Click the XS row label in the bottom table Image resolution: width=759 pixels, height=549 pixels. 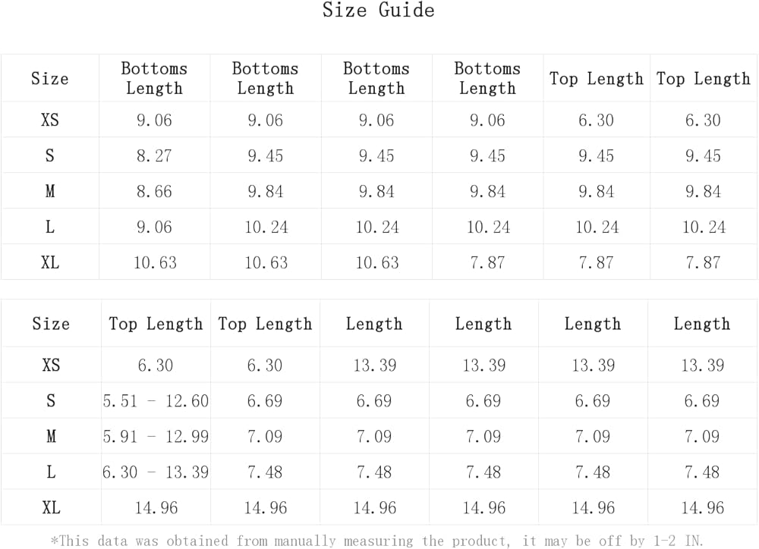coord(51,365)
